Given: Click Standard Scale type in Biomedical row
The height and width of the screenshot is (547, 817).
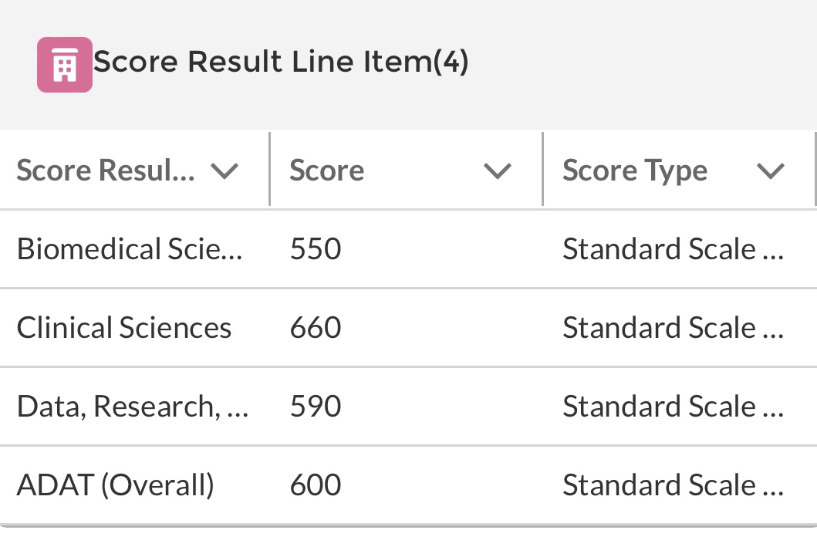Looking at the screenshot, I should (673, 249).
